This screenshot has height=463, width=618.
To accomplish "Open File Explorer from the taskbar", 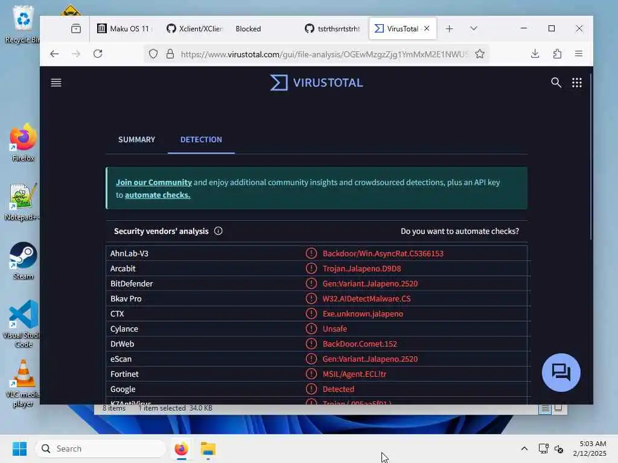I will pos(208,449).
